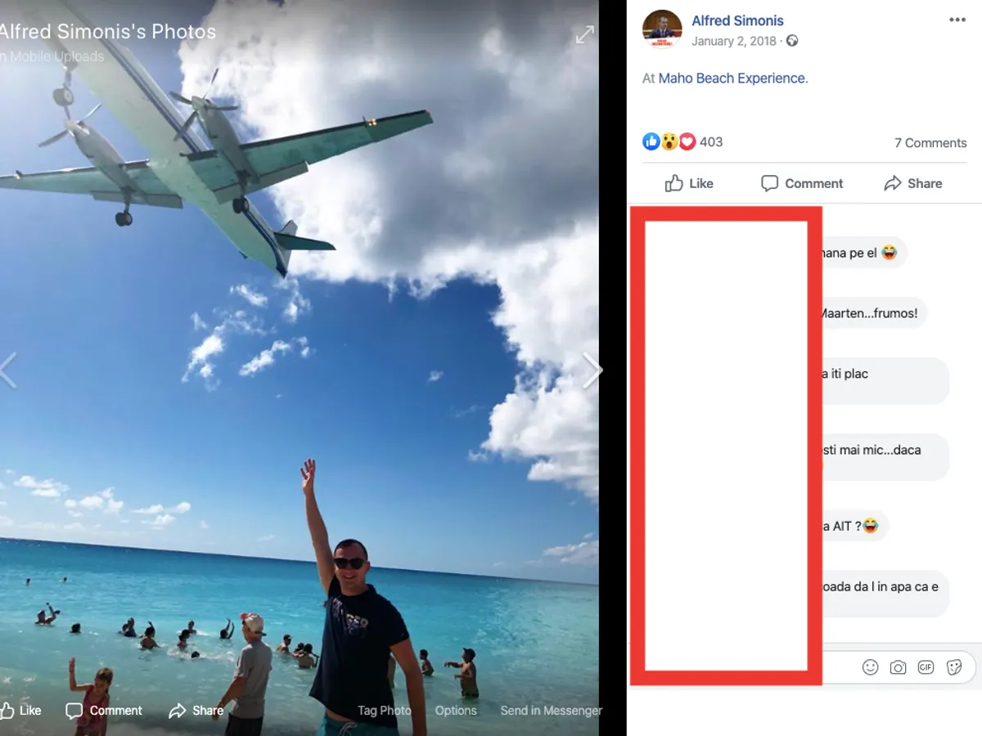Expand photo to fullscreen view
The image size is (982, 736).
coord(584,34)
